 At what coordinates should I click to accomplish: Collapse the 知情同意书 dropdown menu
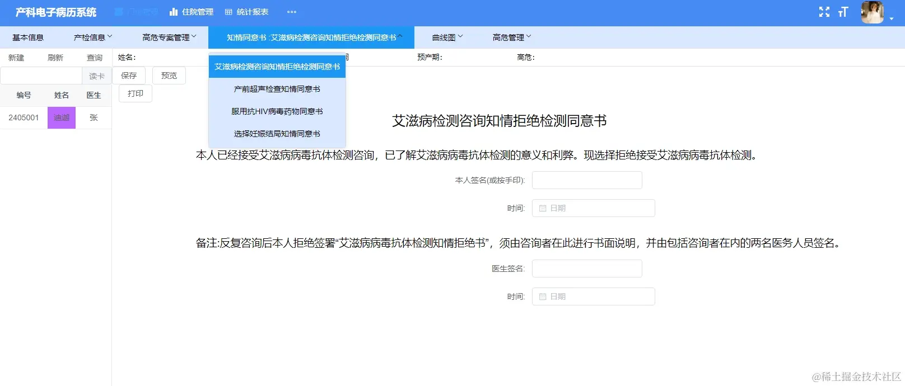click(x=311, y=37)
